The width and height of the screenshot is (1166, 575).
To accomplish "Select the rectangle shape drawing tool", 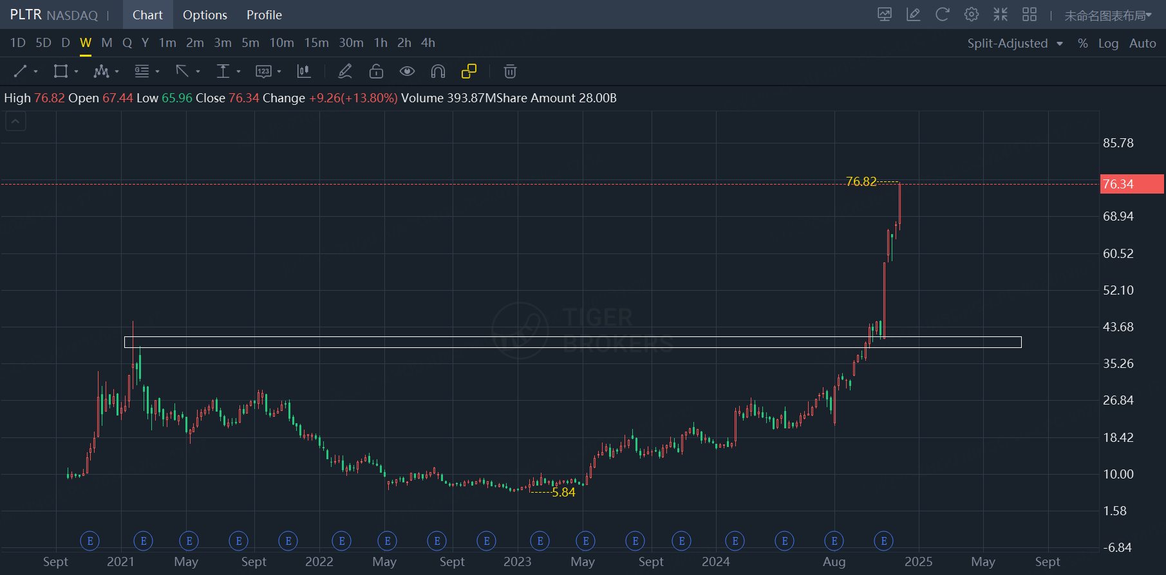I will pyautogui.click(x=61, y=71).
